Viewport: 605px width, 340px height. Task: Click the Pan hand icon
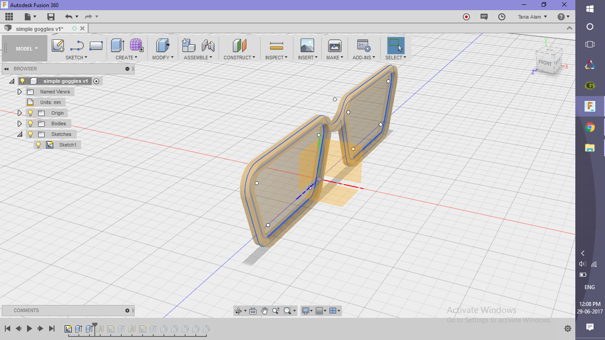click(264, 311)
